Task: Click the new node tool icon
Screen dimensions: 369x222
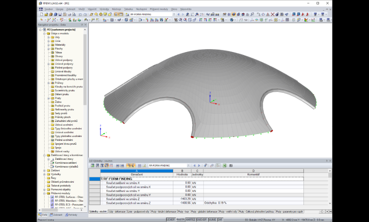Action: point(41,20)
